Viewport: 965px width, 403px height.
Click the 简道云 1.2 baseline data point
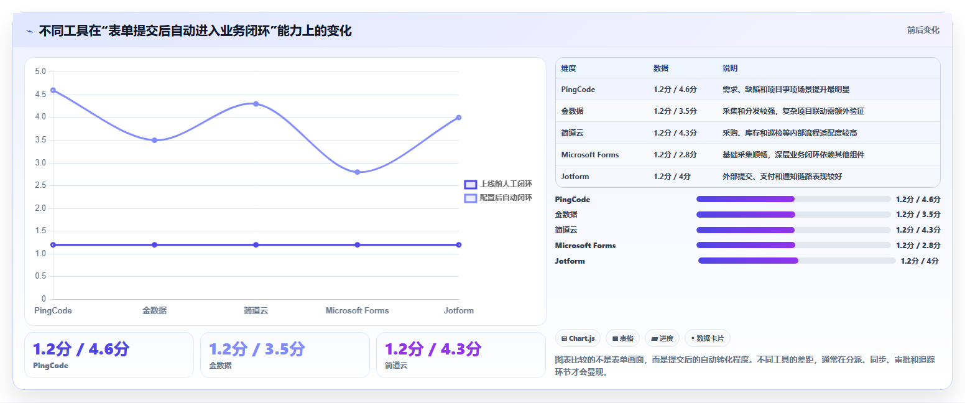pyautogui.click(x=256, y=244)
